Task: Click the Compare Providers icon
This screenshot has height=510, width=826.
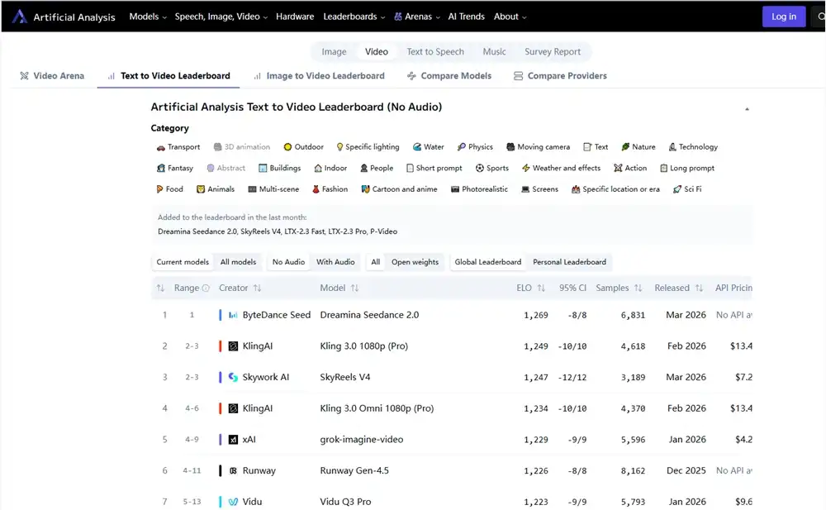Action: (x=518, y=76)
